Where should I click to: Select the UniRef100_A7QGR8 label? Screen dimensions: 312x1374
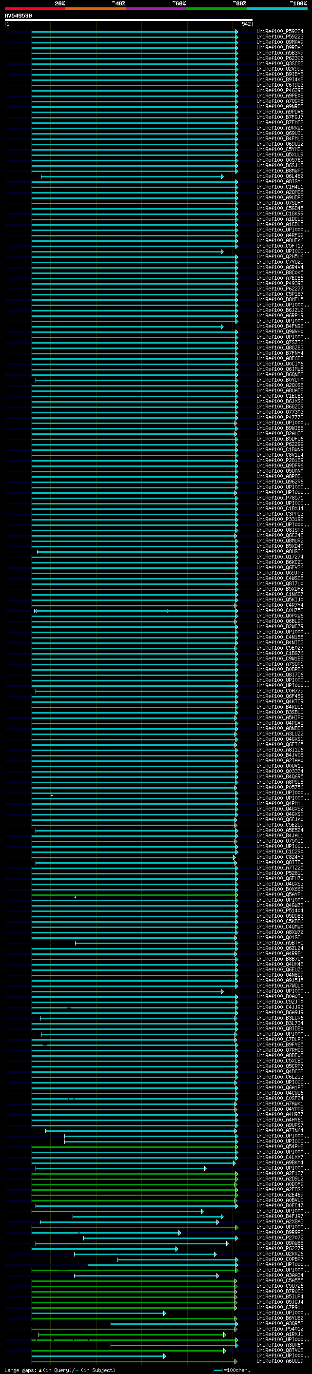(280, 101)
